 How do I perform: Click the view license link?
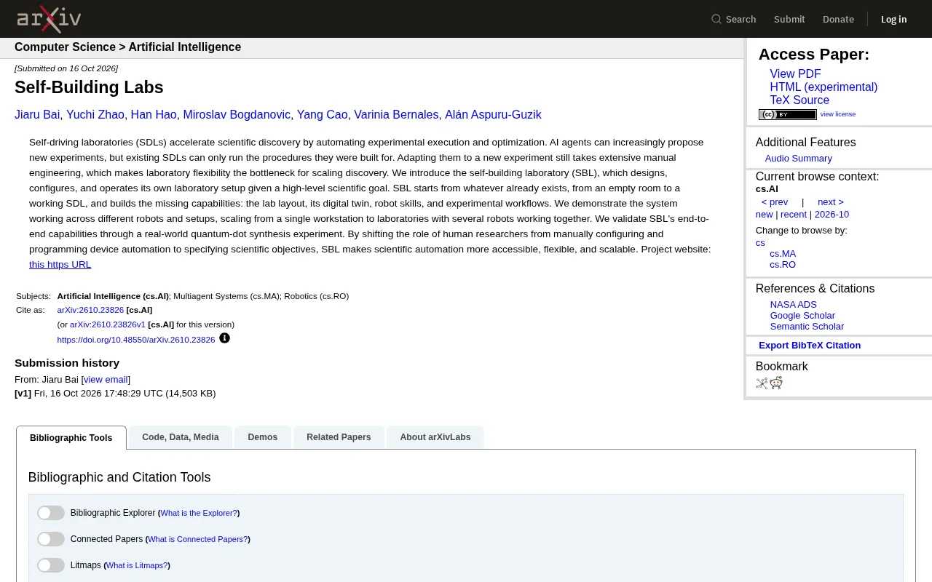[838, 114]
